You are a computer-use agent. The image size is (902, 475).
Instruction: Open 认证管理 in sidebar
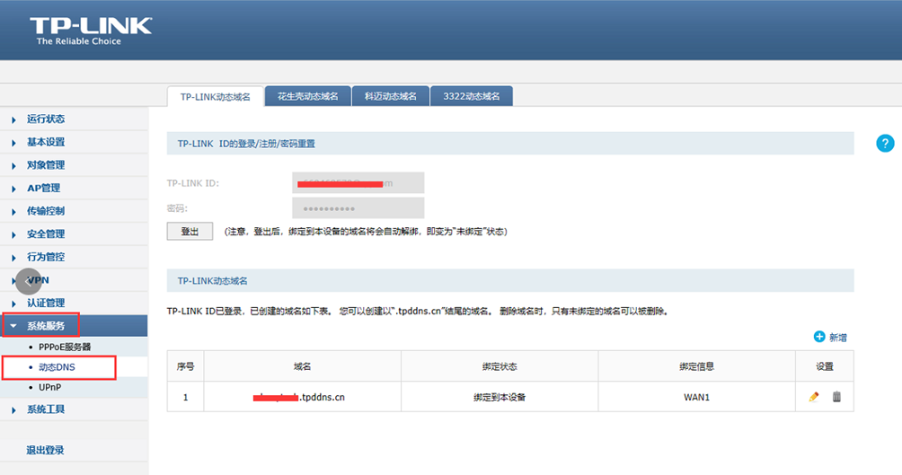(x=46, y=303)
